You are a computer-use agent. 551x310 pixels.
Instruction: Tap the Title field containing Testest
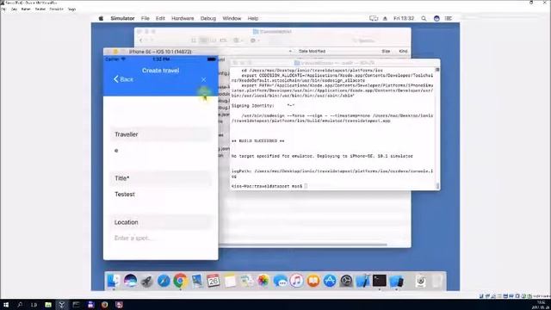[x=161, y=195]
